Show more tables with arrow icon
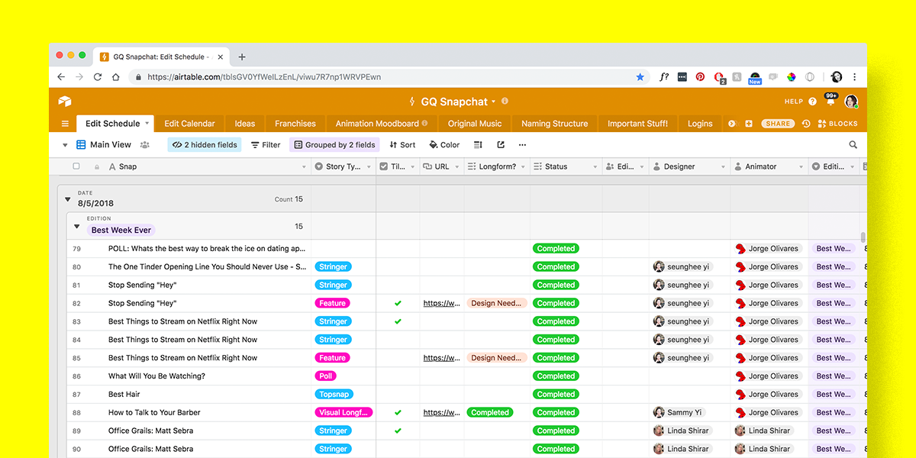Screen dimensions: 916x458 click(x=732, y=124)
